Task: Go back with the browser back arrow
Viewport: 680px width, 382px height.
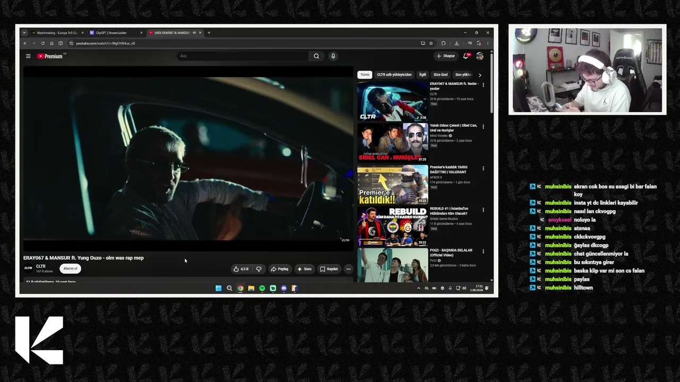Action: (25, 44)
